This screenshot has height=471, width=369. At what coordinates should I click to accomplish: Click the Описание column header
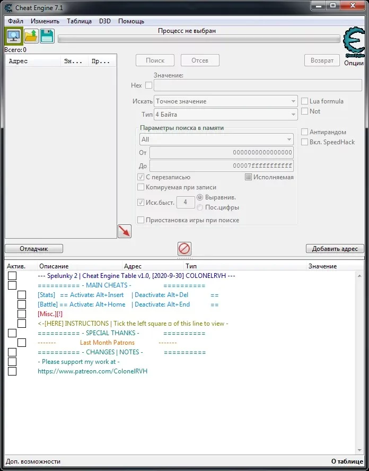pyautogui.click(x=80, y=266)
